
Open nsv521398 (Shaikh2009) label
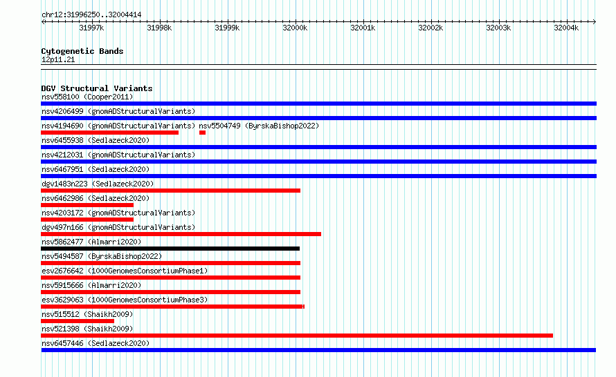pyautogui.click(x=87, y=329)
